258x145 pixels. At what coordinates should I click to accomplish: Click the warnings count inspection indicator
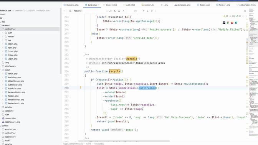(226, 16)
